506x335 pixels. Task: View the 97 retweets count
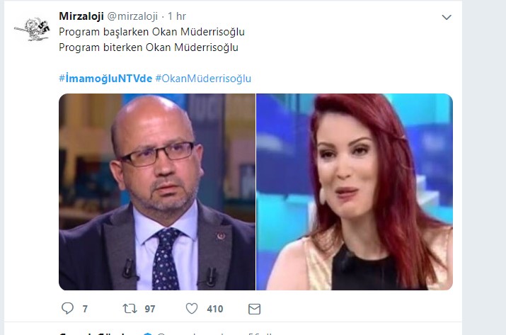pos(150,309)
